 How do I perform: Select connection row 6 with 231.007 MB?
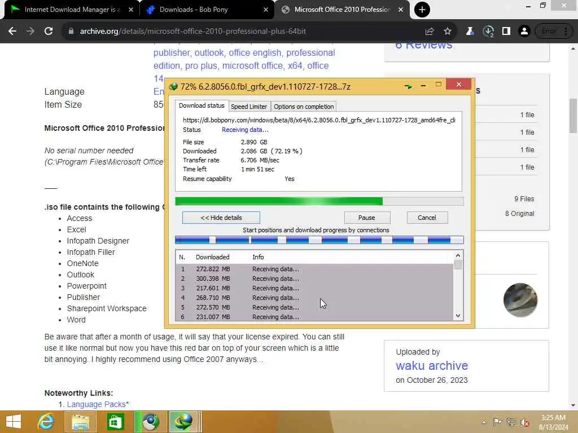tap(314, 317)
